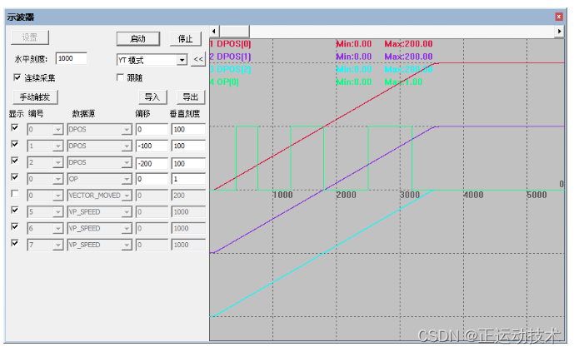Enable display checkbox for VECTOR_MOVED row
This screenshot has width=574, height=352.
tap(15, 193)
